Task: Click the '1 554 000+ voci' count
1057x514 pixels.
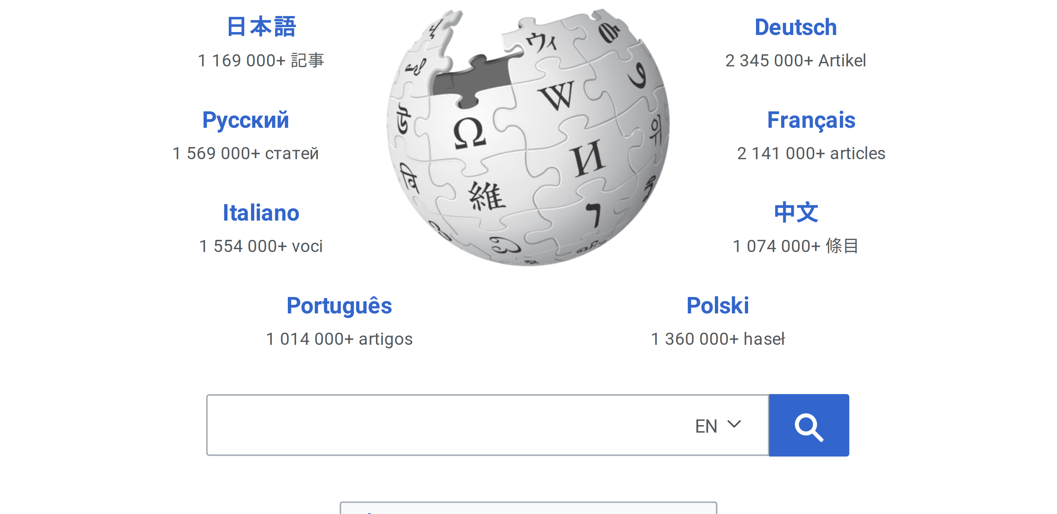Action: click(261, 246)
